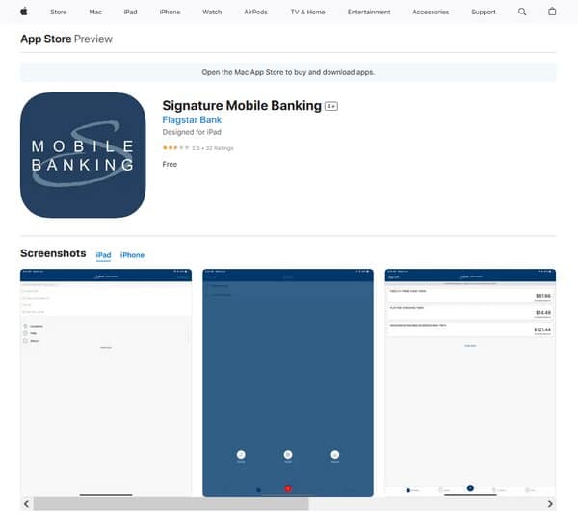Image resolution: width=578 pixels, height=526 pixels.
Task: Open the Support menu item
Action: click(x=484, y=12)
